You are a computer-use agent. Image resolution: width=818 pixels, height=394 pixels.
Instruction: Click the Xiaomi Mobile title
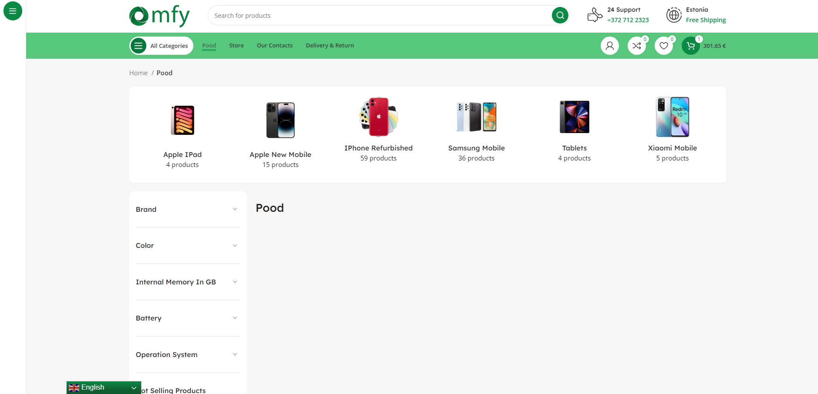coord(673,148)
